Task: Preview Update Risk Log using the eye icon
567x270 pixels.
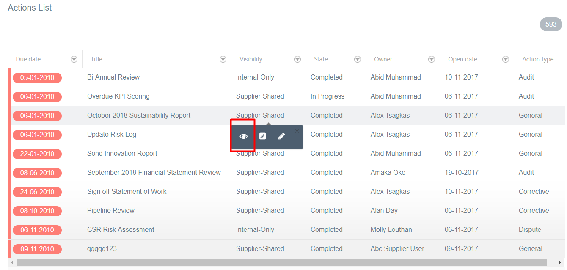Action: point(243,136)
